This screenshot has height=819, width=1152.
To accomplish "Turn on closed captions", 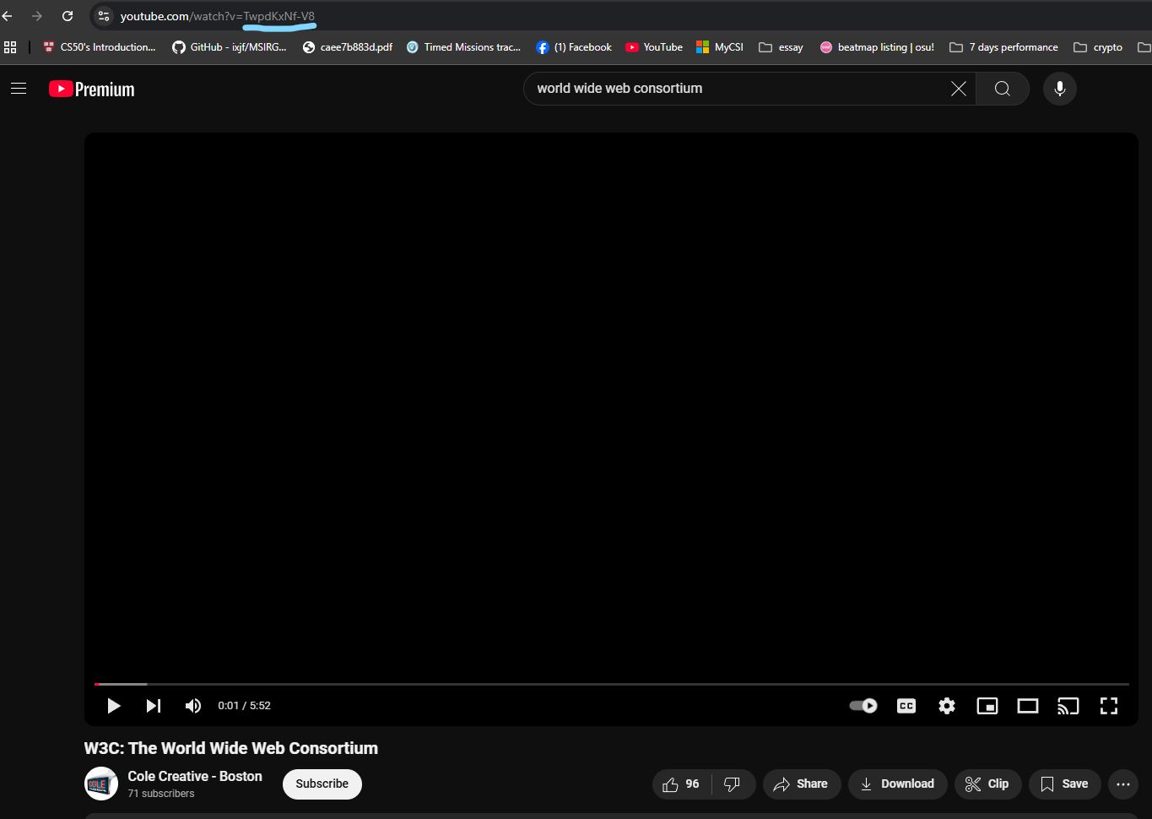I will pos(906,706).
